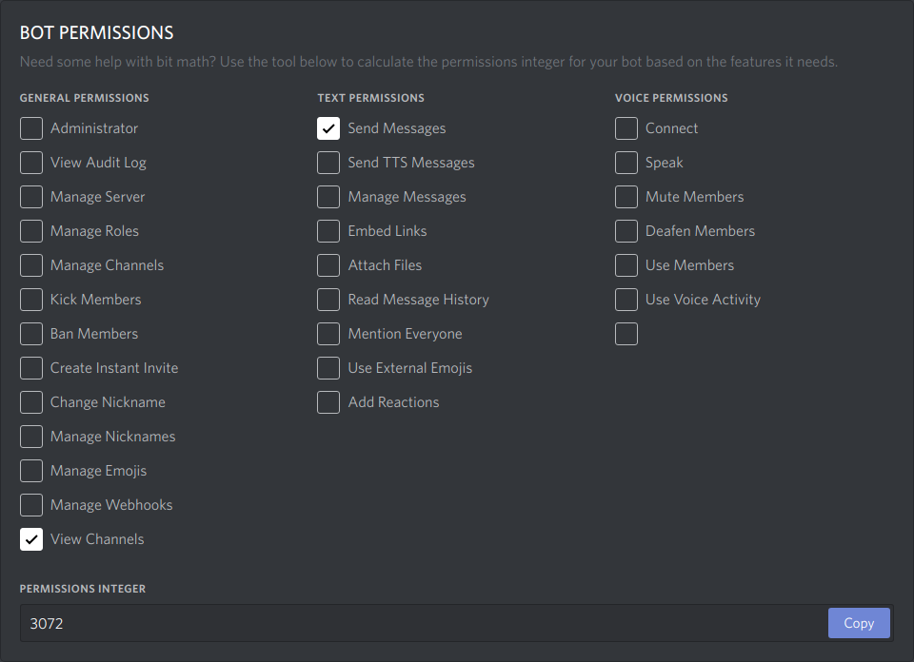Enable the Manage Webhooks permission
The width and height of the screenshot is (914, 662).
click(31, 505)
